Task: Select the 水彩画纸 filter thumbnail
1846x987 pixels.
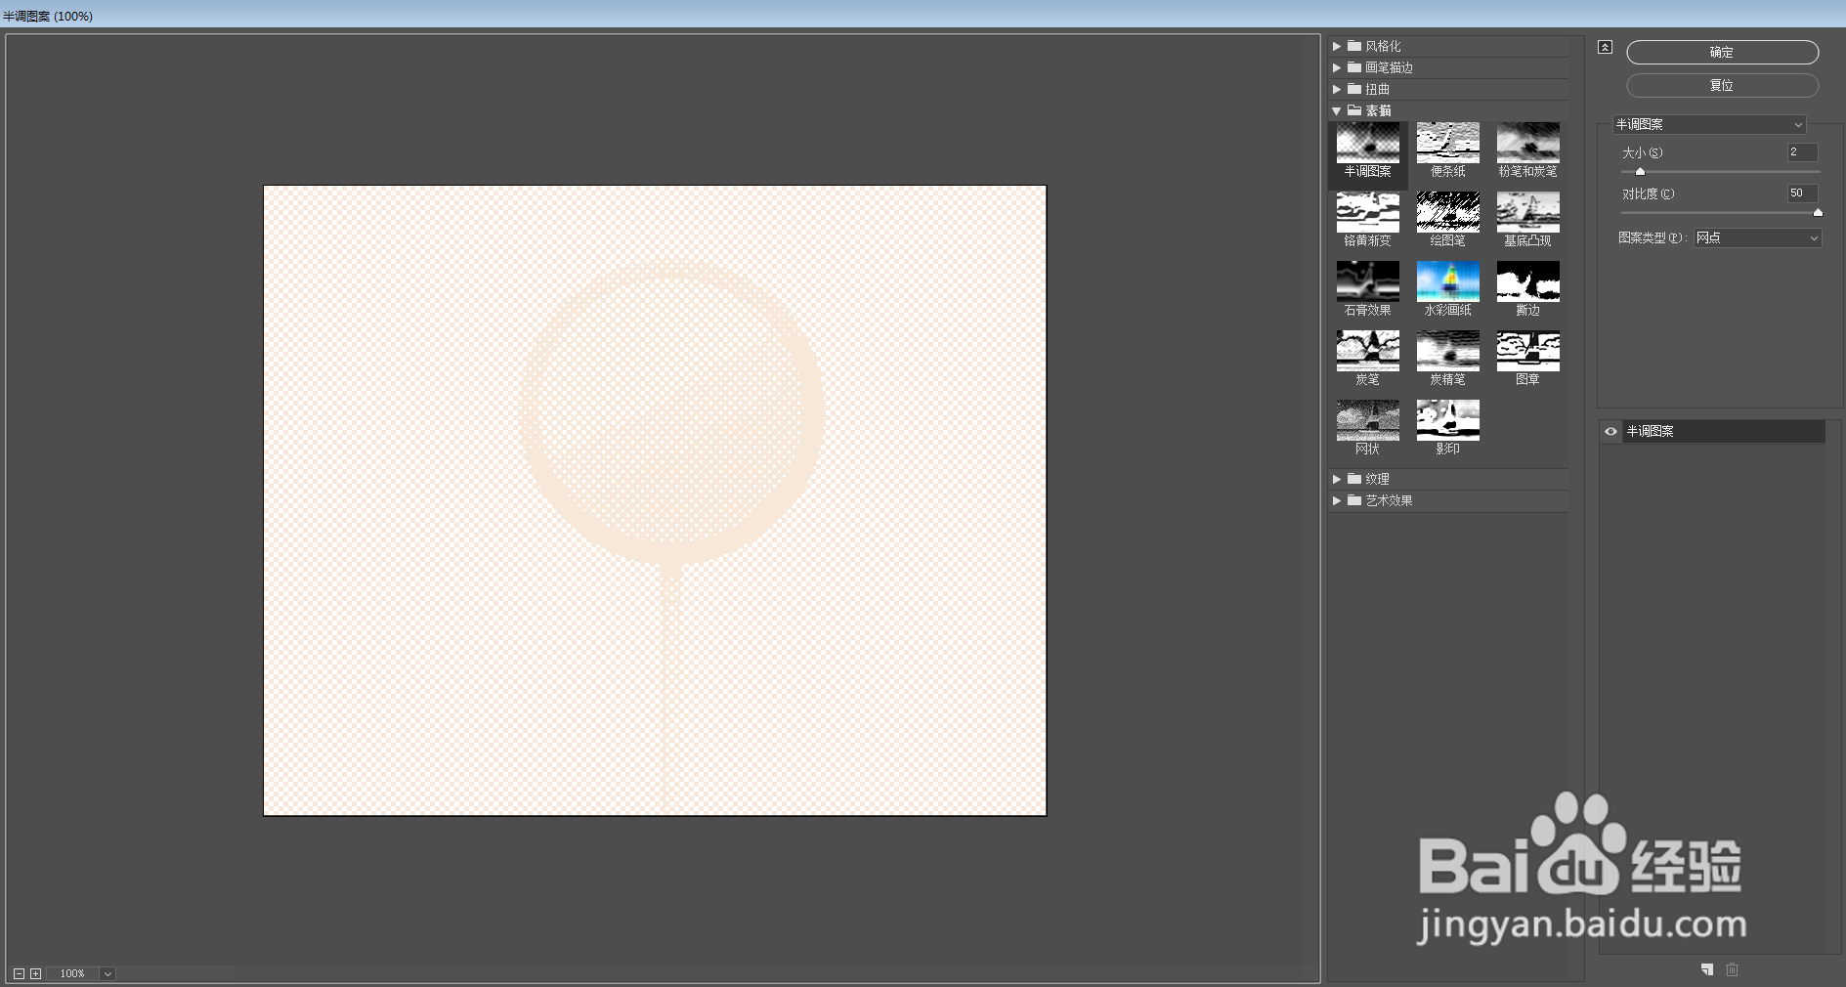Action: 1447,281
